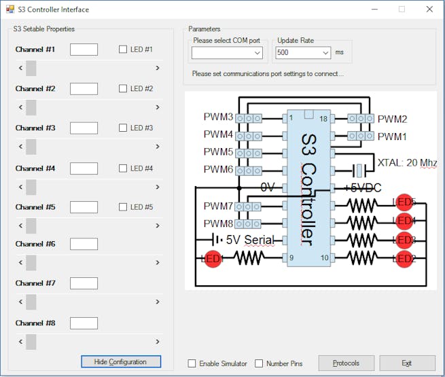This screenshot has width=445, height=377.
Task: Open the Update Rate dropdown
Action: tap(303, 53)
